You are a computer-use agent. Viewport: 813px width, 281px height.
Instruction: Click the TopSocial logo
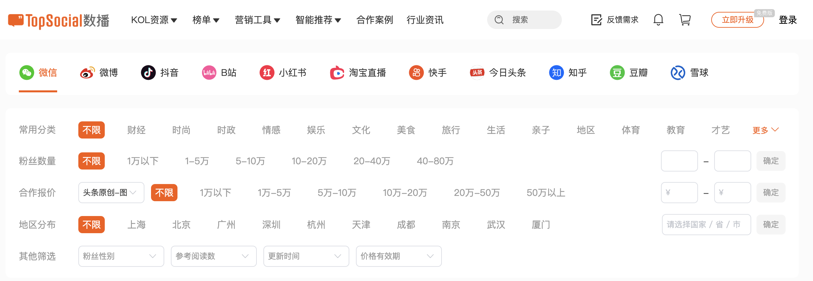(59, 20)
